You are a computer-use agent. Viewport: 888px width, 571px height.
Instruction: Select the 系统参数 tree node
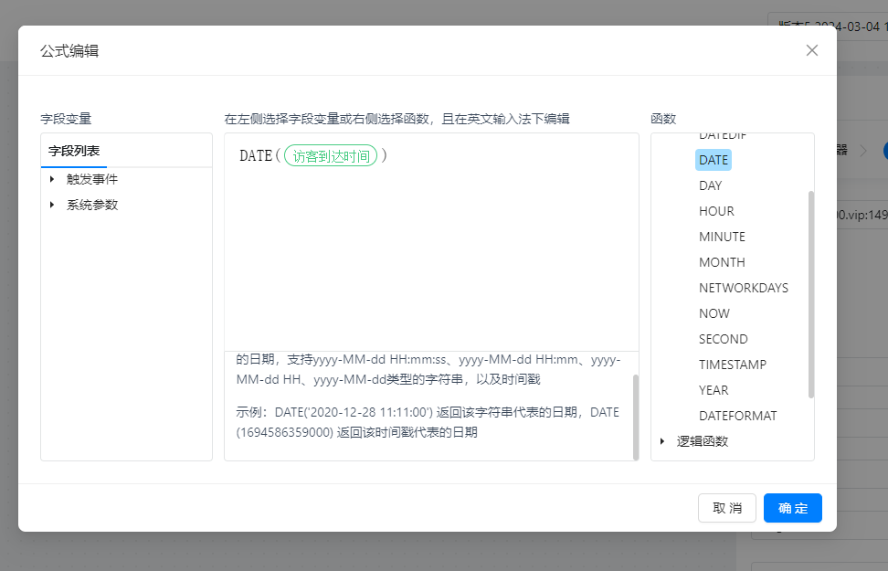[91, 205]
